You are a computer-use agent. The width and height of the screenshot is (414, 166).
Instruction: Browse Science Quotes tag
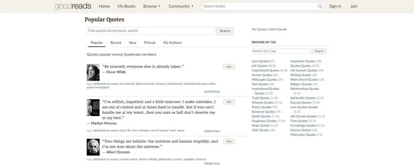[301, 130]
